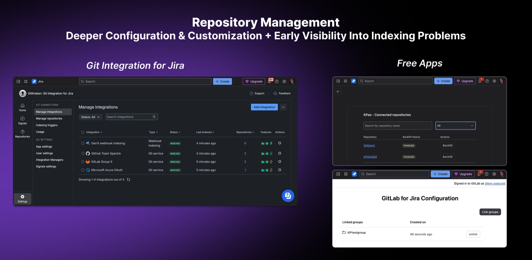Open Settings at the bottom of the Git Integration sidebar
The image size is (532, 260).
click(22, 199)
